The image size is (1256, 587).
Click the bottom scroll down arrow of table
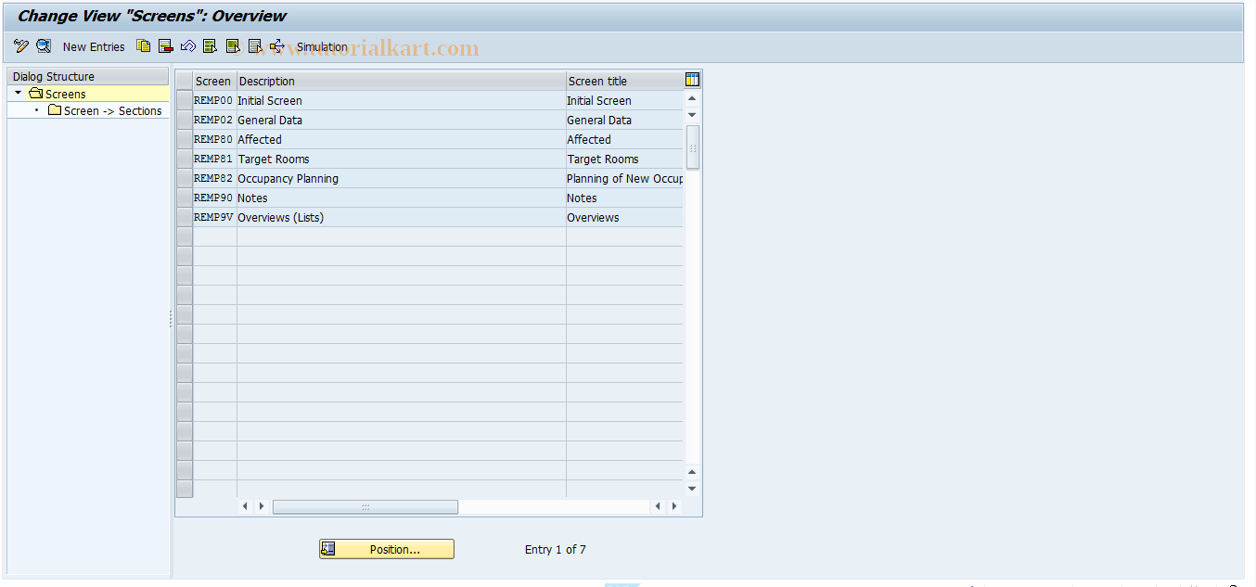pos(692,488)
